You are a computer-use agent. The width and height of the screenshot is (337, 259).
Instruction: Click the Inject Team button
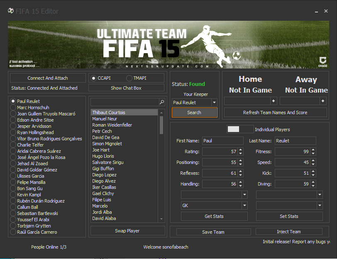click(289, 232)
